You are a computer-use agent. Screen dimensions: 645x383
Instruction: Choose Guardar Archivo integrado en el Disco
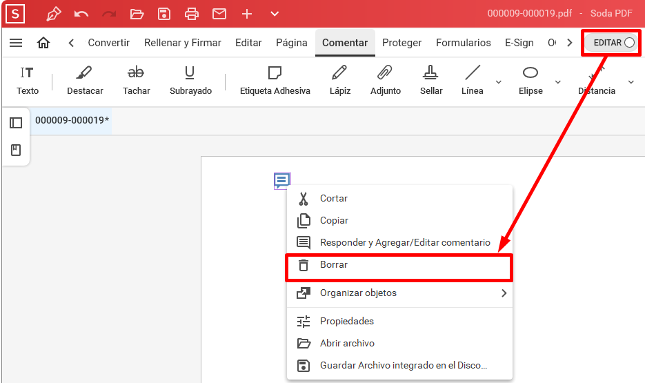pos(399,365)
